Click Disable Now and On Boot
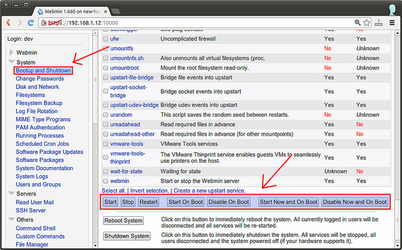The width and height of the screenshot is (402, 250). (355, 202)
